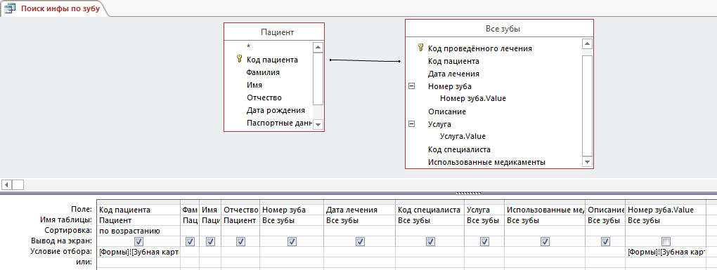
Task: Click the Поле cell containing Услуга
Action: pos(484,210)
